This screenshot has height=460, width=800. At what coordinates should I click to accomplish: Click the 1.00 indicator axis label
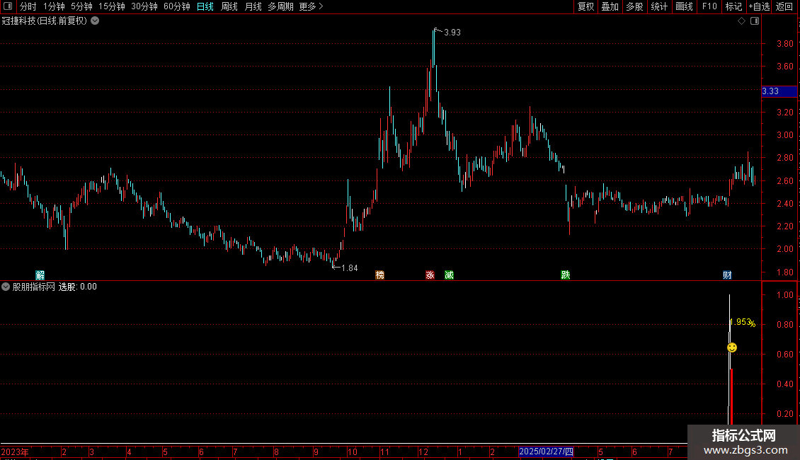(784, 295)
